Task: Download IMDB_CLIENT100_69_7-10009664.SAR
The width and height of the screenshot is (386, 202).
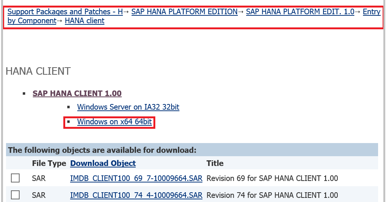Action: (136, 178)
